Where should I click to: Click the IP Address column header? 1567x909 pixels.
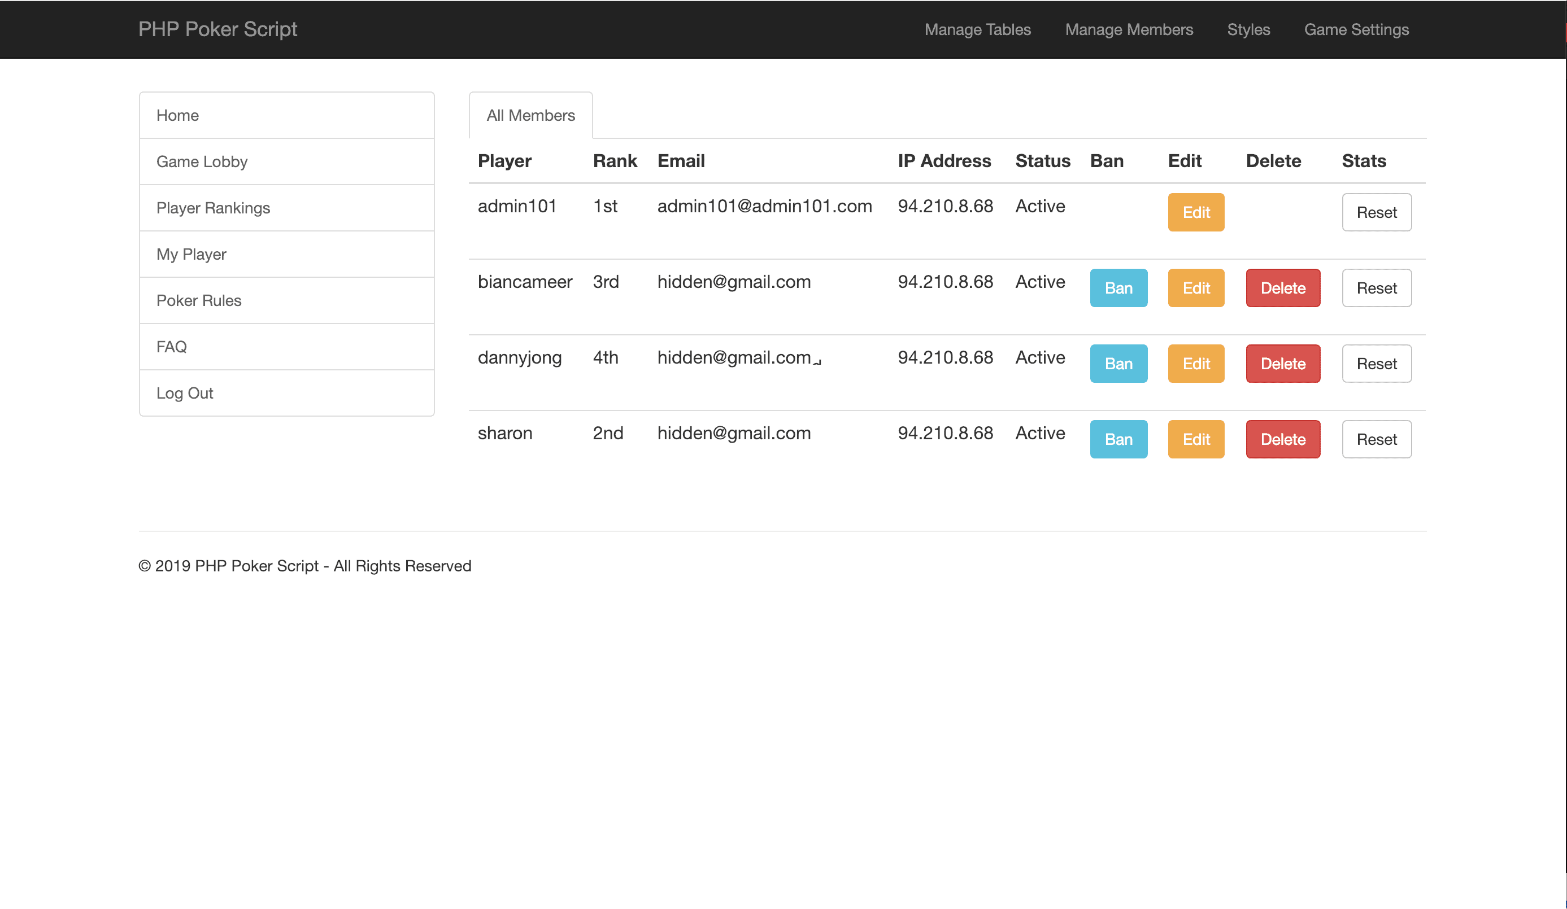pyautogui.click(x=944, y=161)
